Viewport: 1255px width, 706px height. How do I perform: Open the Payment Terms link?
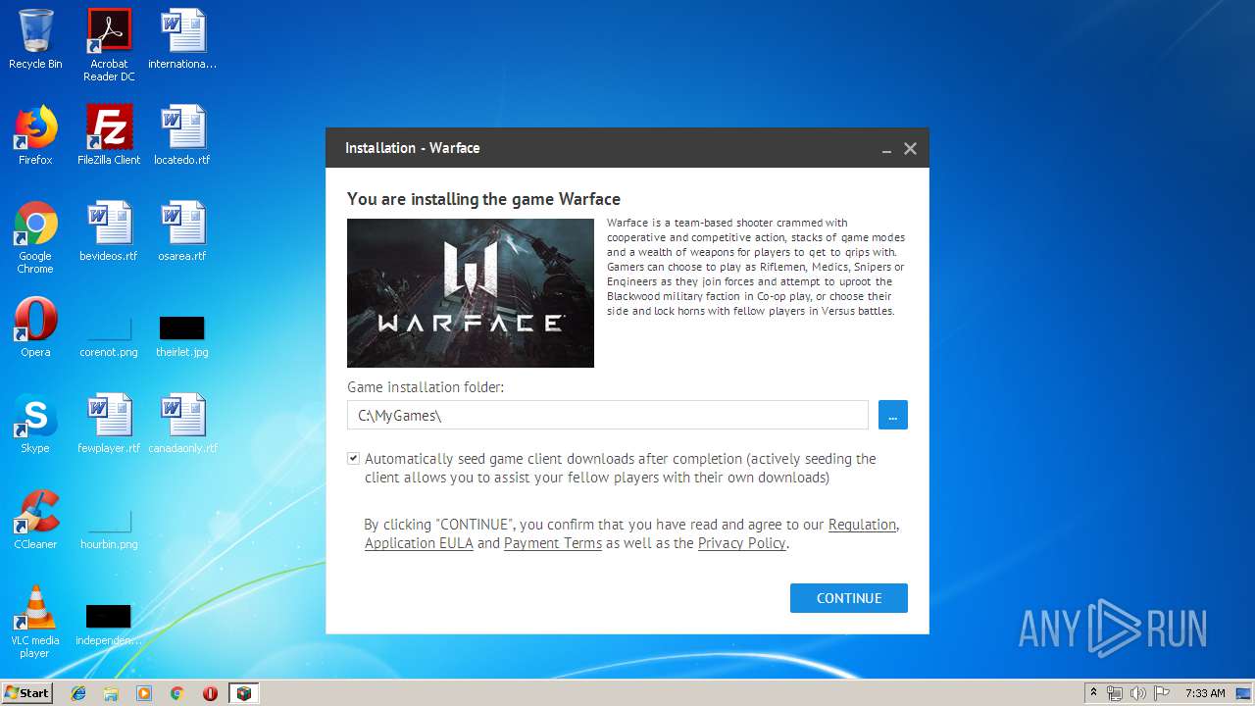(x=553, y=543)
